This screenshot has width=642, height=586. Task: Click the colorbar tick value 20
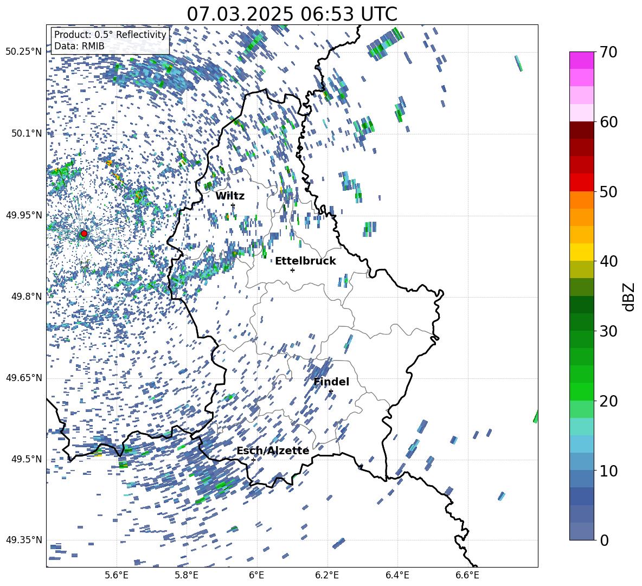click(x=609, y=401)
